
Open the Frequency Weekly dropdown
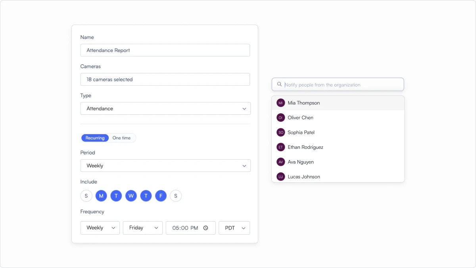(x=100, y=228)
